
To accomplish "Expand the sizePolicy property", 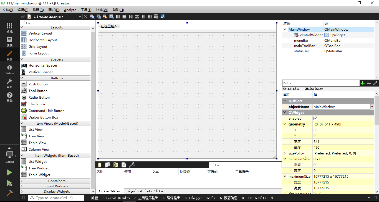I will [x=285, y=153].
